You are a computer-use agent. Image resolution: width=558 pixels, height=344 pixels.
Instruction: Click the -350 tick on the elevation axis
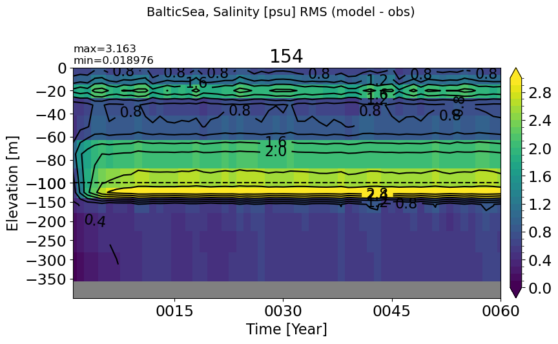click(x=45, y=279)
